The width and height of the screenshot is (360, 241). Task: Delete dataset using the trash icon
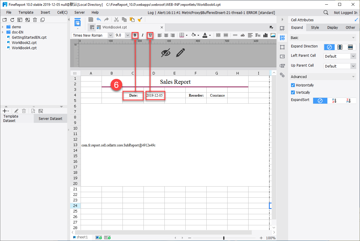tap(24, 111)
